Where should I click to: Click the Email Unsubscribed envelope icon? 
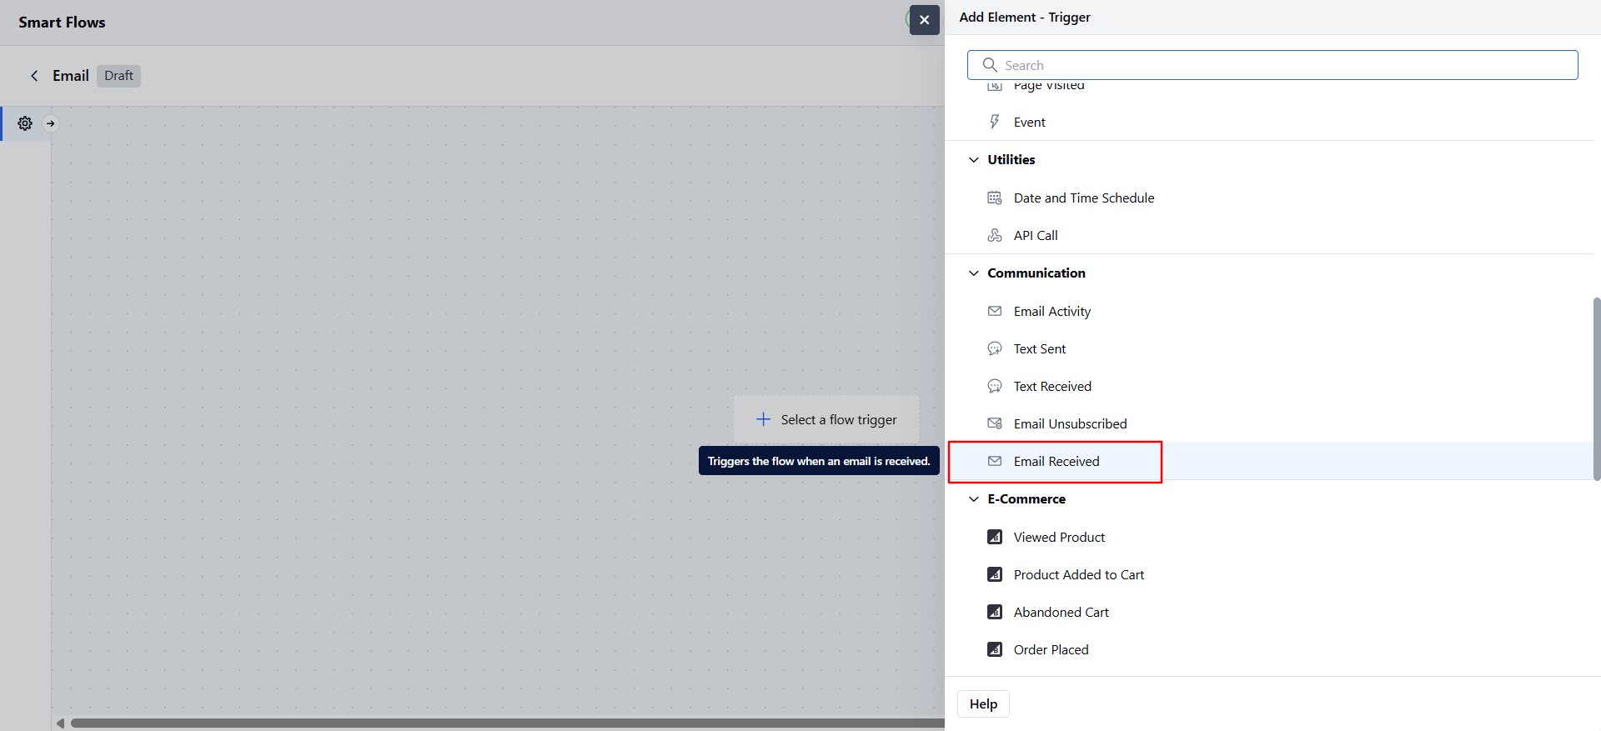(995, 423)
